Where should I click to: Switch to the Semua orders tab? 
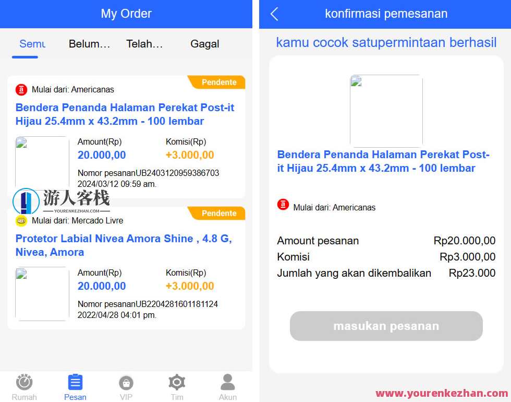click(32, 44)
